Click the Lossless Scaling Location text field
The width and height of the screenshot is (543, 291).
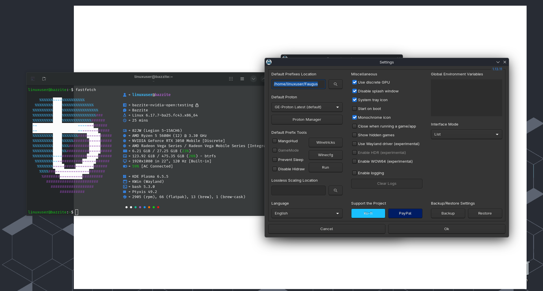(x=299, y=190)
